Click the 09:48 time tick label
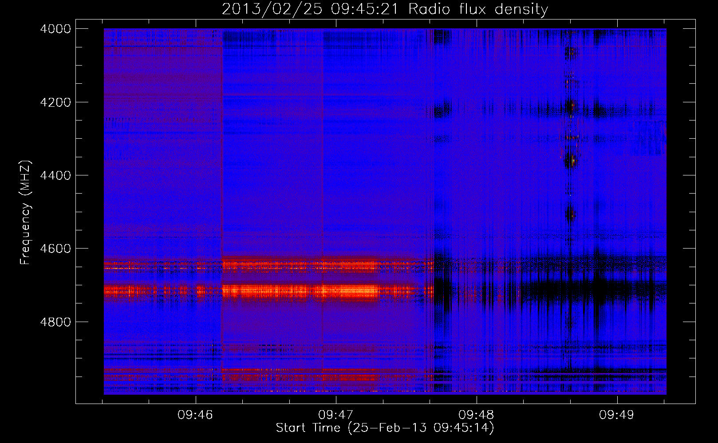This screenshot has width=718, height=443. 476,415
